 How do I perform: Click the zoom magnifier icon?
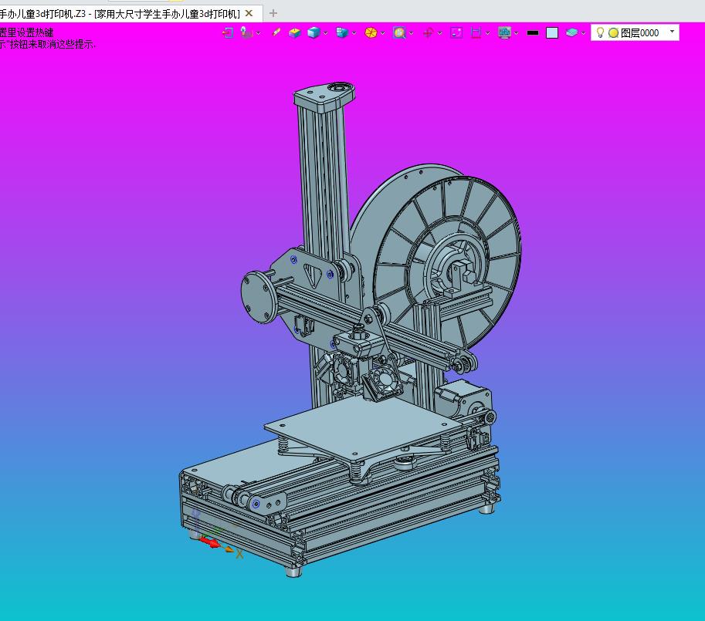click(398, 32)
